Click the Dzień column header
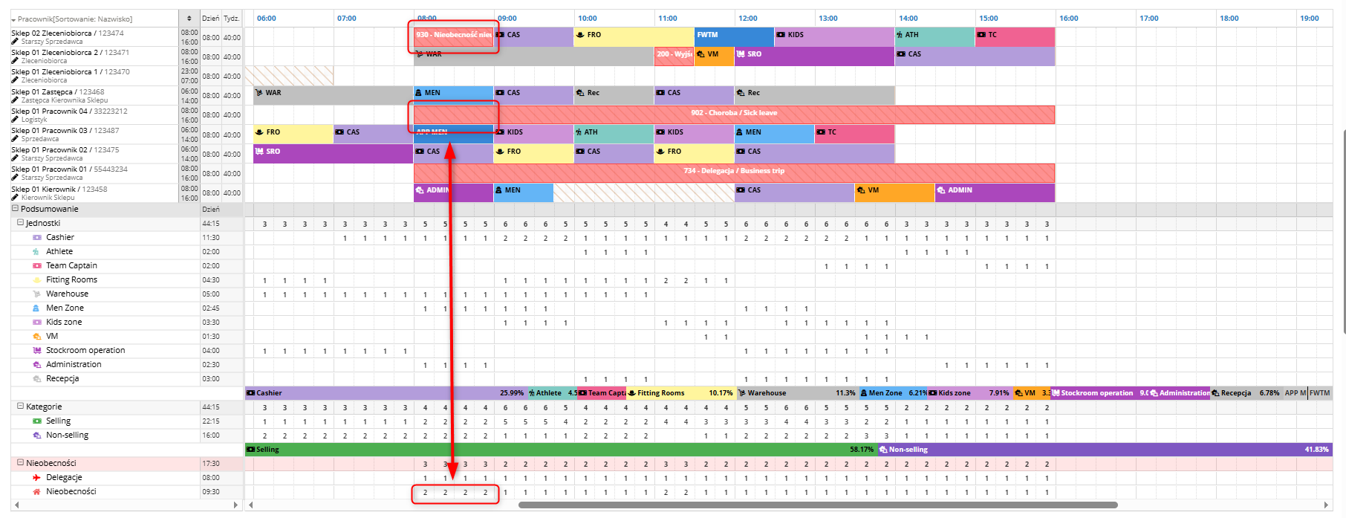The image size is (1346, 518). (x=211, y=19)
